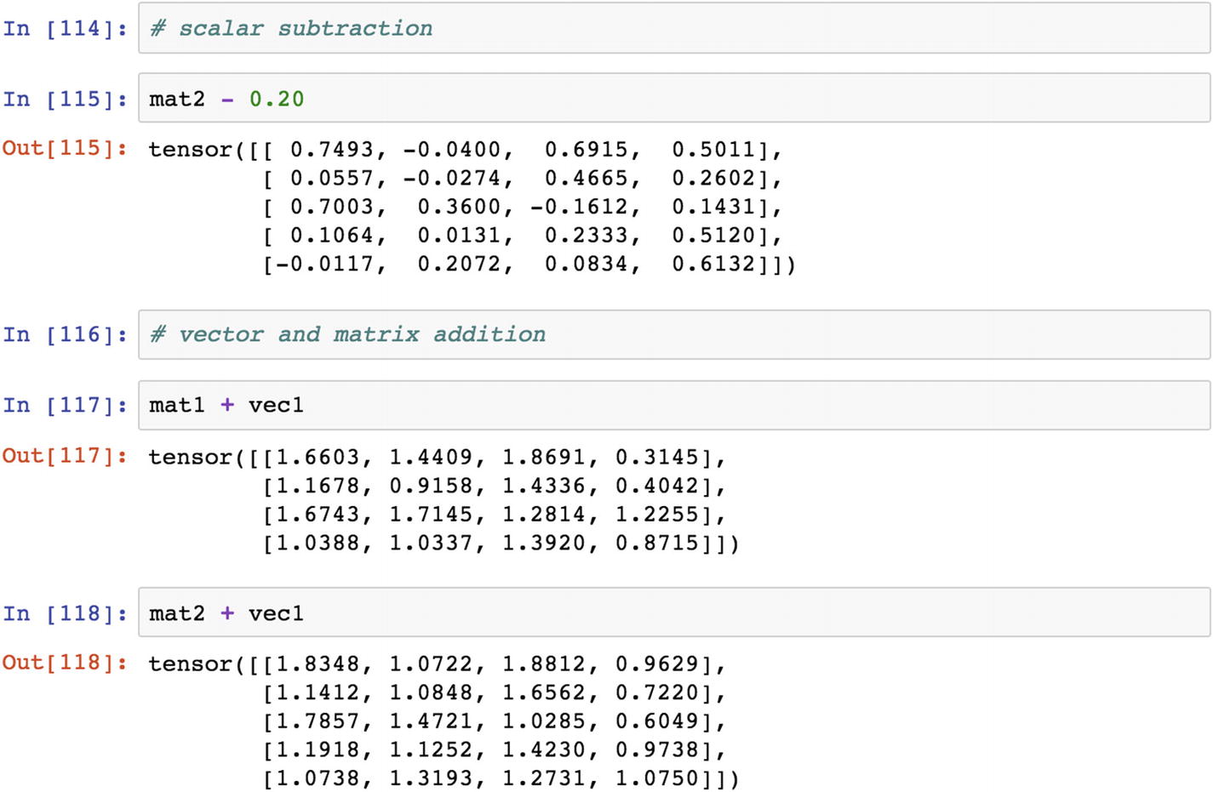Click value 1.0750 in Out[118]
The width and height of the screenshot is (1213, 792).
(657, 778)
